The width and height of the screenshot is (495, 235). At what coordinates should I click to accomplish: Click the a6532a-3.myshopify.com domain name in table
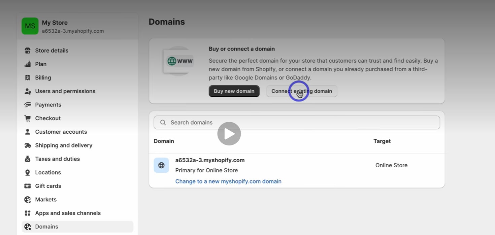210,160
